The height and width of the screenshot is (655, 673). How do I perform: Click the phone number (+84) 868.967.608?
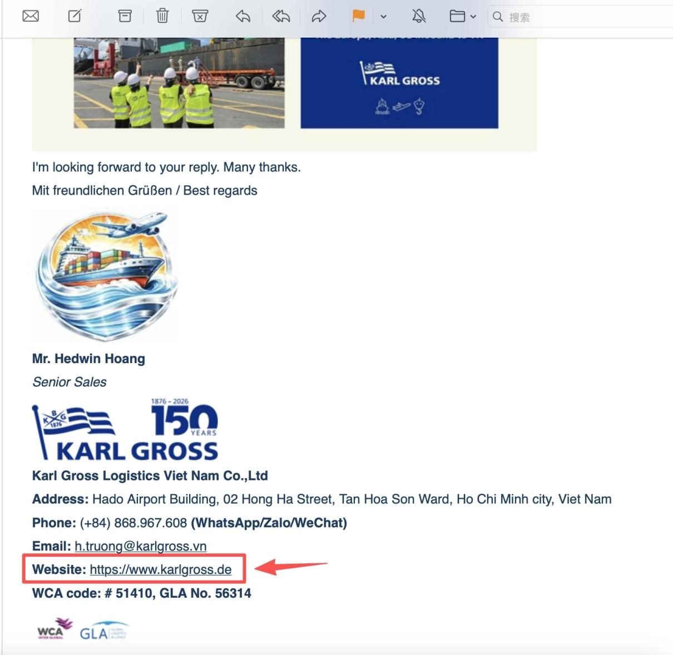[x=133, y=523]
